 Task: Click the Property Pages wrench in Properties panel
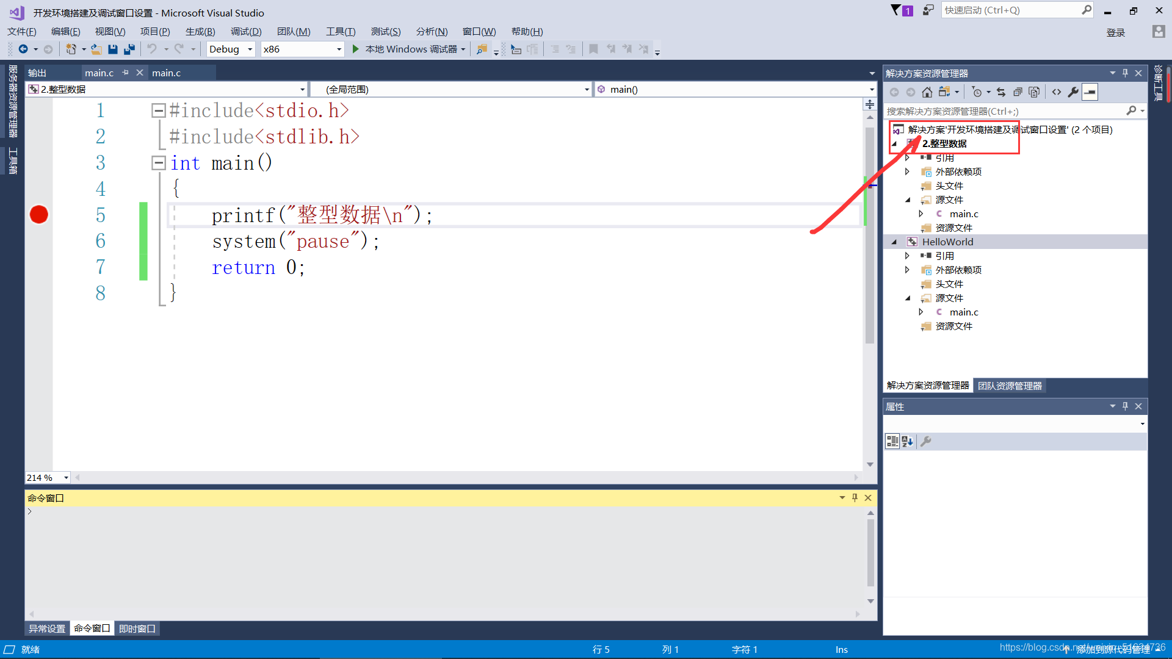(x=926, y=442)
